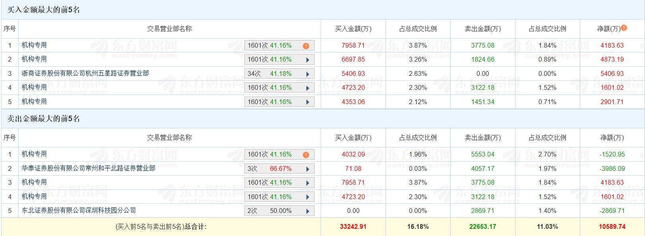645x236 pixels.
Task: Click the orange help icon in the first buy-ranking row
Action: pos(306,46)
